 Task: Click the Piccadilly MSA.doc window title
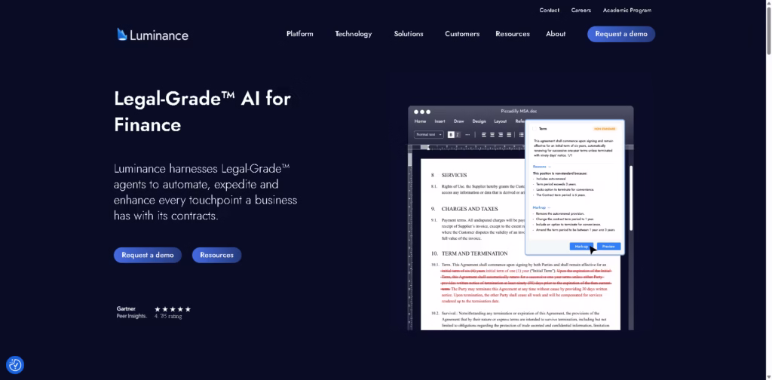click(519, 112)
